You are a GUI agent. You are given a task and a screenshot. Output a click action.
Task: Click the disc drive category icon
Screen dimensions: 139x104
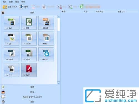[x=3, y=97]
